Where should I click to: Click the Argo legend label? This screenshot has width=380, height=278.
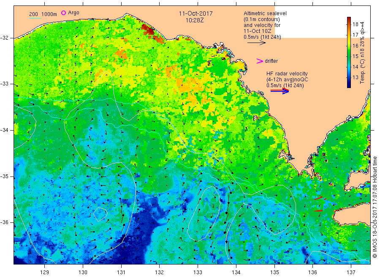click(x=73, y=13)
